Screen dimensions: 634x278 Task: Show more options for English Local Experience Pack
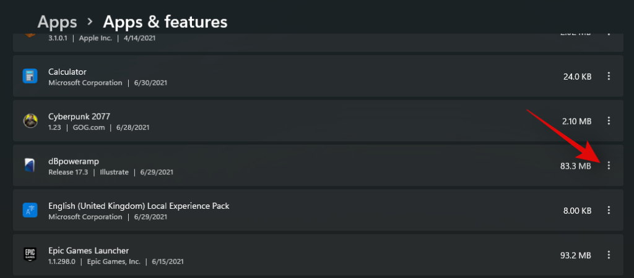tap(609, 211)
